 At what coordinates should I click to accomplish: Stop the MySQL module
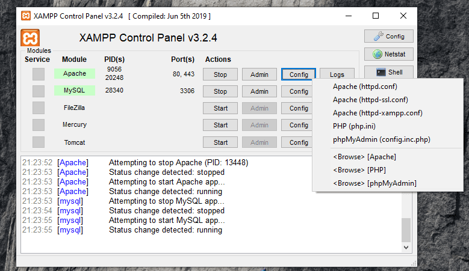pyautogui.click(x=220, y=91)
